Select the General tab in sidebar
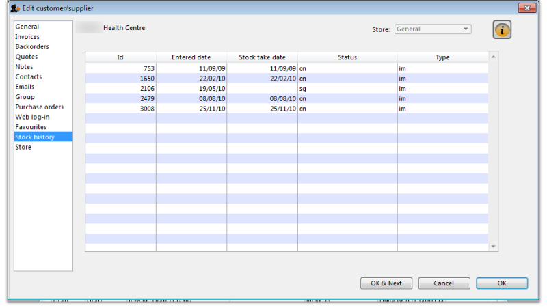The height and width of the screenshot is (308, 547). (x=27, y=27)
